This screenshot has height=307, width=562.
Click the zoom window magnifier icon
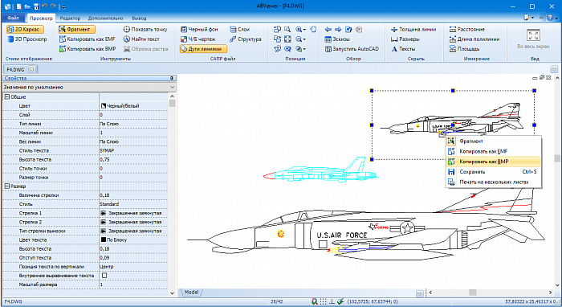287,30
